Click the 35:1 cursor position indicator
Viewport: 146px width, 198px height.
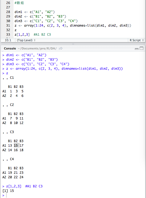click(x=8, y=40)
